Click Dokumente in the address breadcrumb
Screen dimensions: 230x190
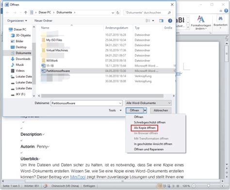pos(64,13)
